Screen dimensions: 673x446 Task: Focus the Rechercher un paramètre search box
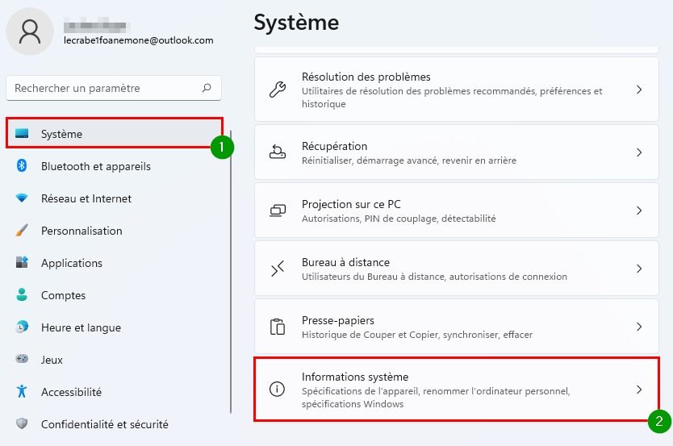click(x=114, y=88)
